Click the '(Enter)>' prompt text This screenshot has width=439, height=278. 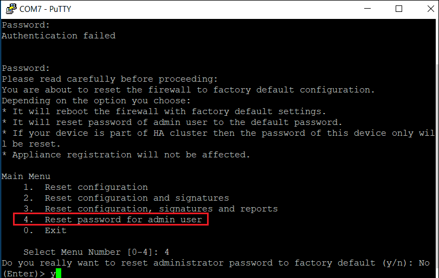tap(23, 274)
